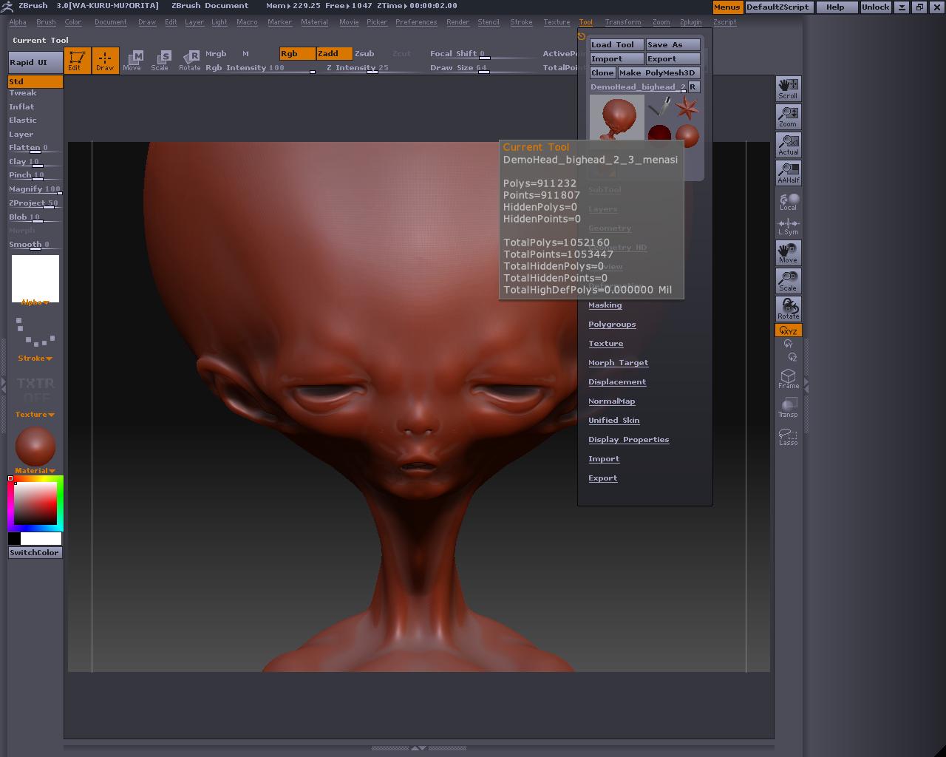Click the dotted stroke type icon

point(35,333)
